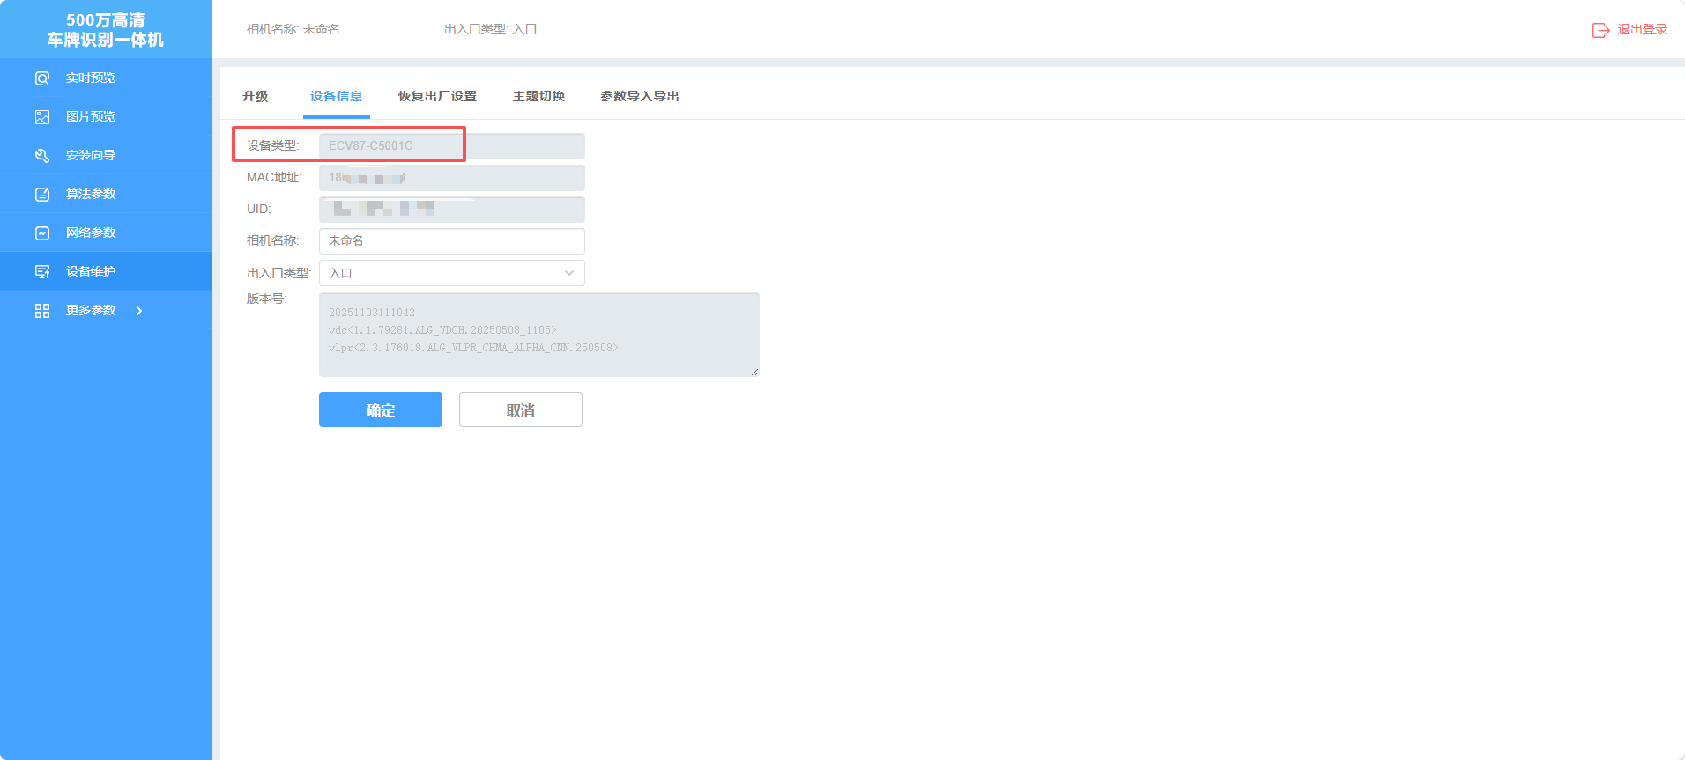
Task: Click the 确定 confirm button
Action: 381,410
